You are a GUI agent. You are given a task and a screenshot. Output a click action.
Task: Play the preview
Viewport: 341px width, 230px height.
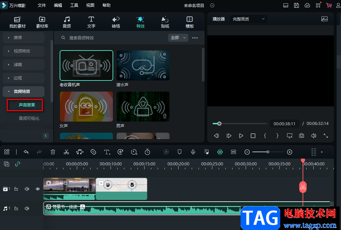pos(241,136)
